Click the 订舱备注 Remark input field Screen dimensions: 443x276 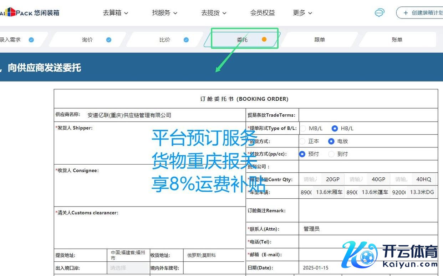368,210
